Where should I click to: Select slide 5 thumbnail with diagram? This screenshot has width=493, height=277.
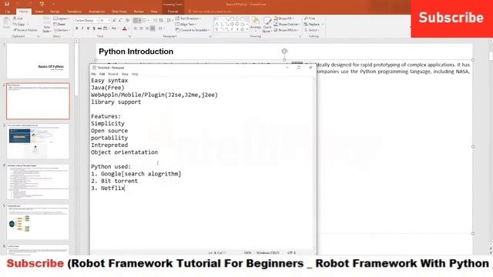[x=38, y=222]
